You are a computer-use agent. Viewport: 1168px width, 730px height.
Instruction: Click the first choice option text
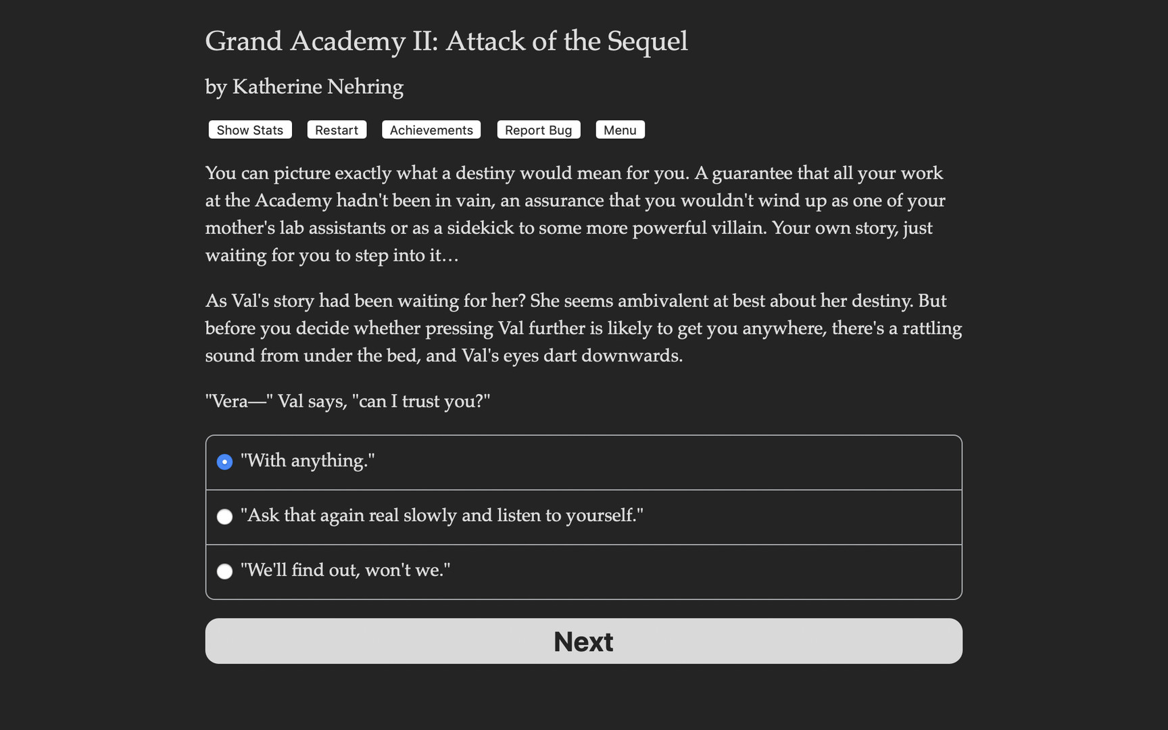point(308,461)
